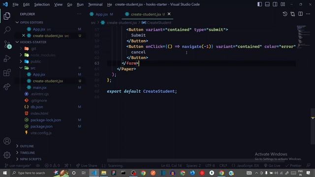This screenshot has height=177, width=315.
Task: Split the editor to the right
Action: (x=301, y=14)
